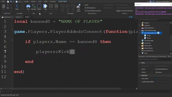
Task: Click the ServerStorage icon in Explorer
Action: pyautogui.click(x=142, y=41)
